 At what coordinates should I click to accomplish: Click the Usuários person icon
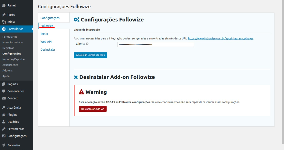[4, 122]
